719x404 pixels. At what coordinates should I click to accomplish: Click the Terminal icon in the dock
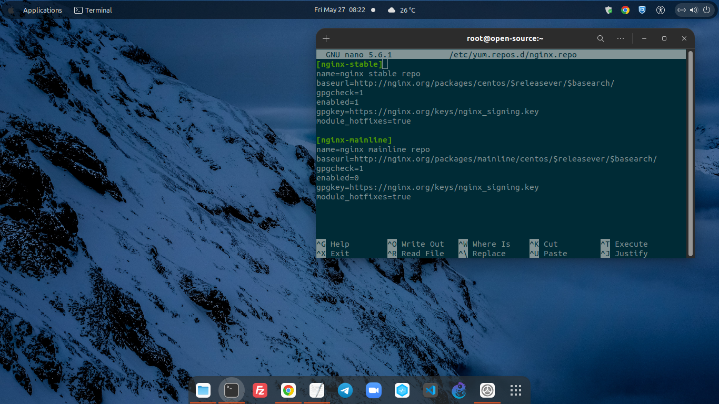pos(232,390)
